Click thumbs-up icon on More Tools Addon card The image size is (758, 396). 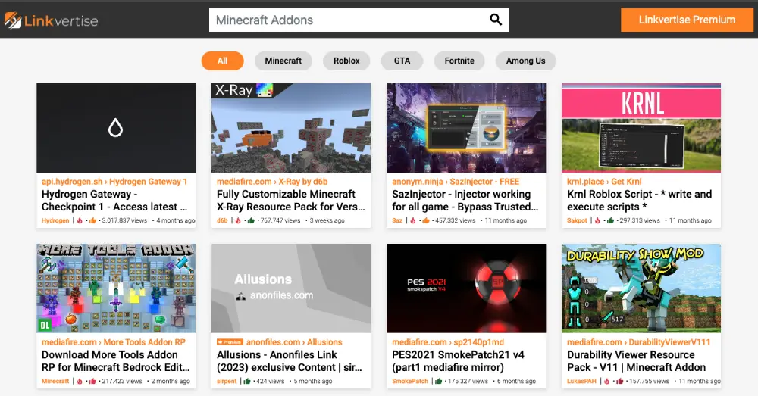pos(92,382)
